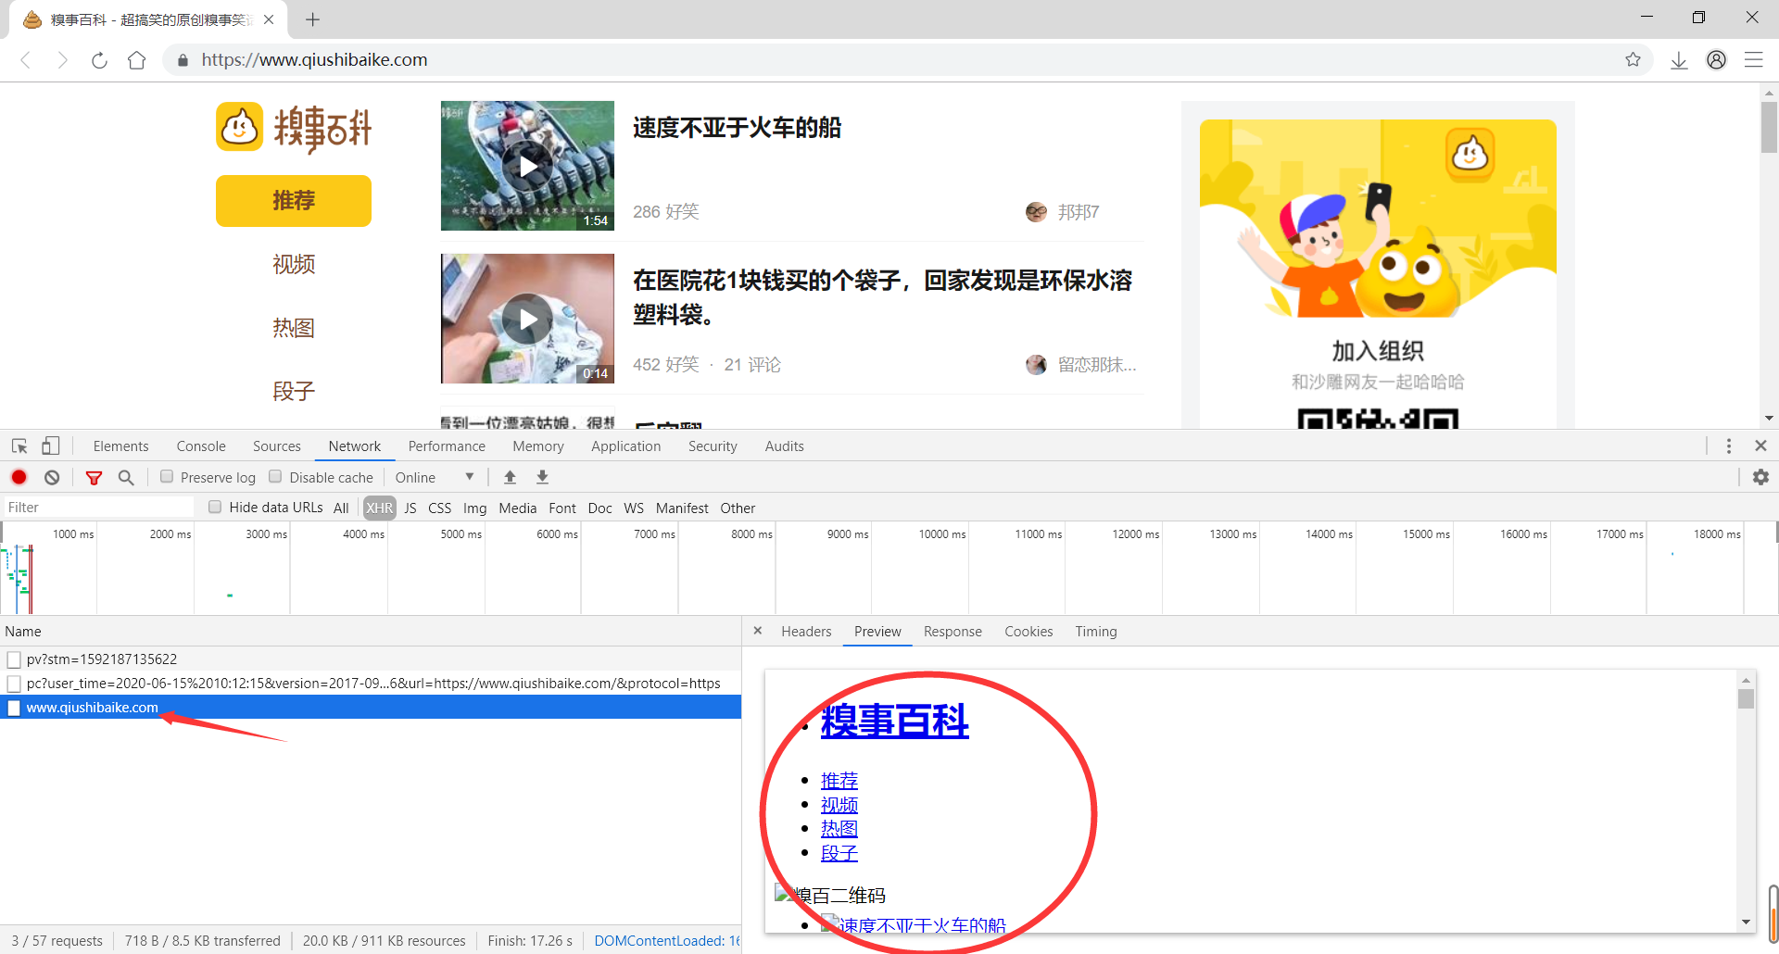Click the webpage vertical scrollbar thumb
Screen dimensions: 1779x954
click(1769, 127)
